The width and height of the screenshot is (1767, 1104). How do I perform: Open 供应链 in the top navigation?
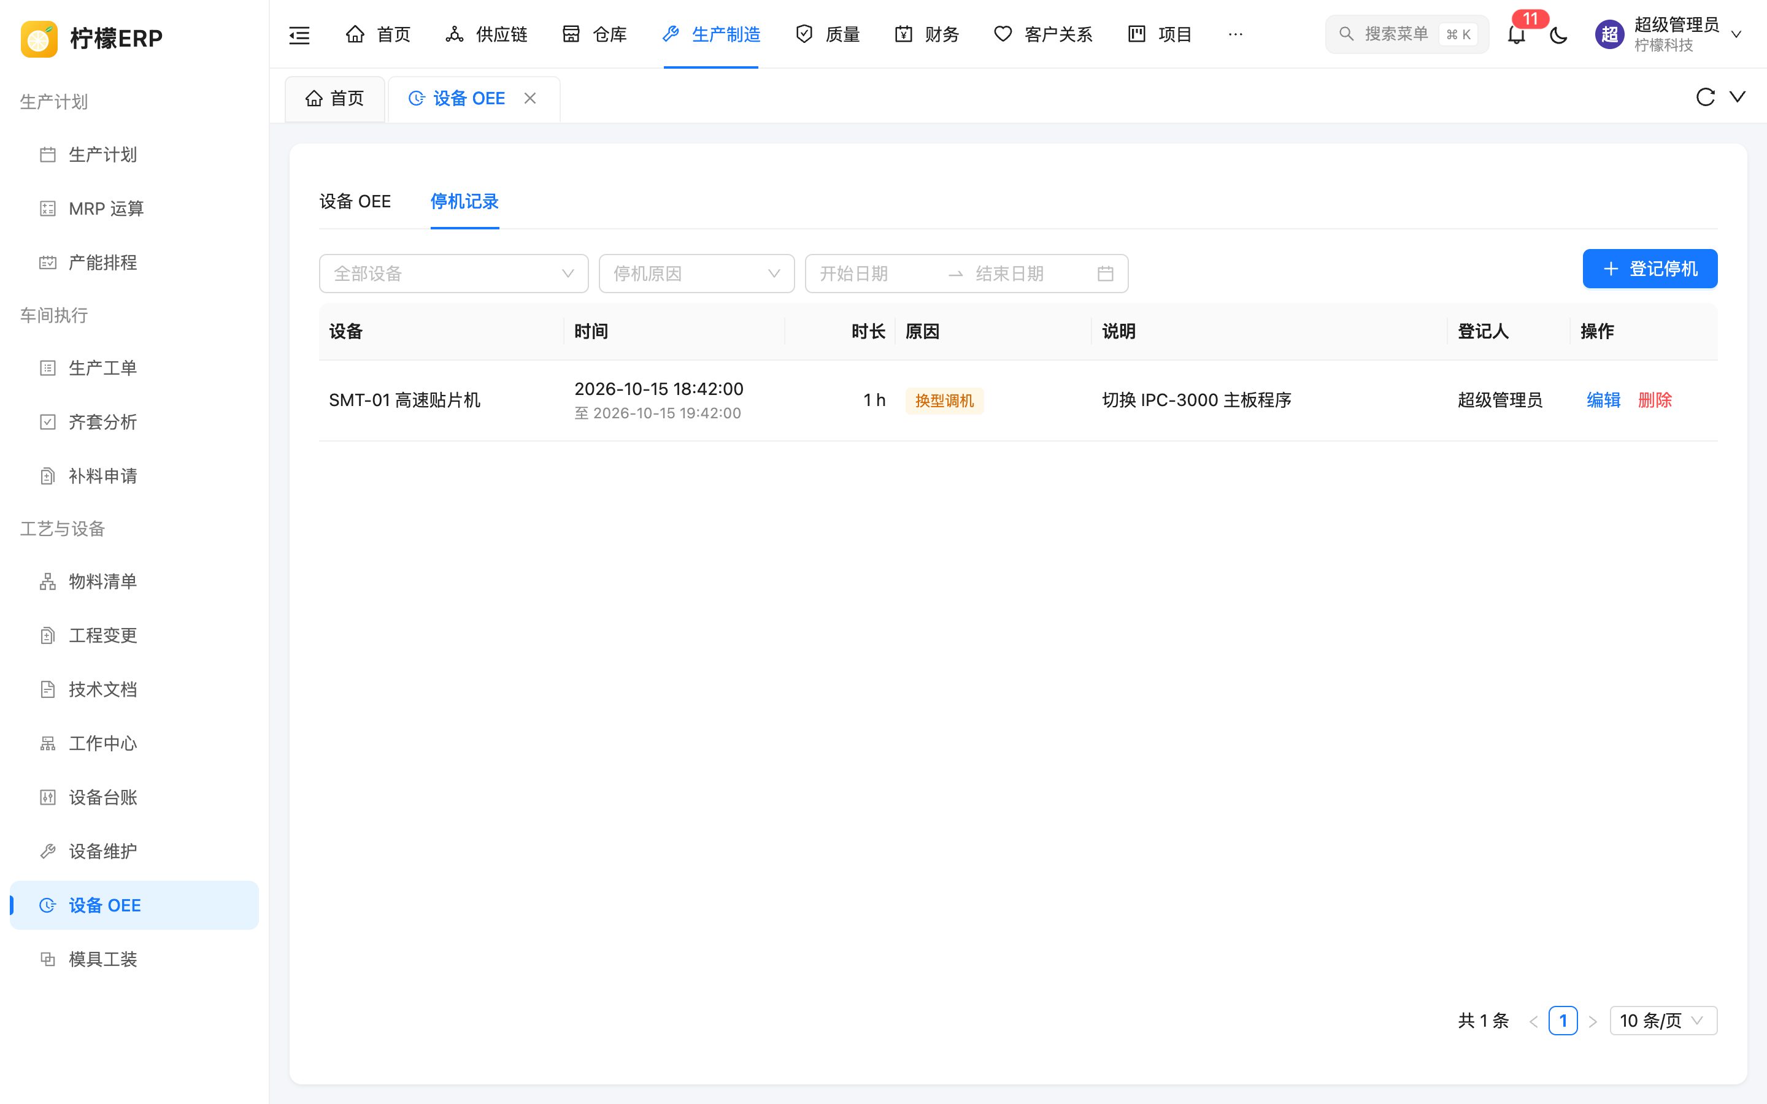point(487,34)
